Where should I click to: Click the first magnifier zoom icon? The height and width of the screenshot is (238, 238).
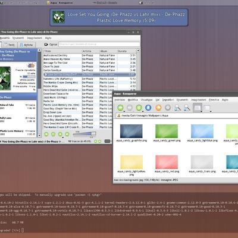tap(177, 108)
